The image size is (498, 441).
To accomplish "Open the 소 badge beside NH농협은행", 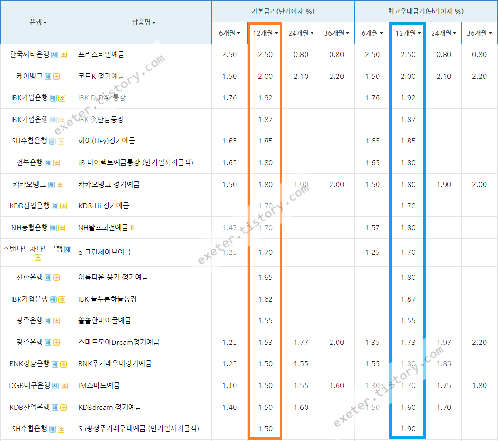I will tap(62, 228).
